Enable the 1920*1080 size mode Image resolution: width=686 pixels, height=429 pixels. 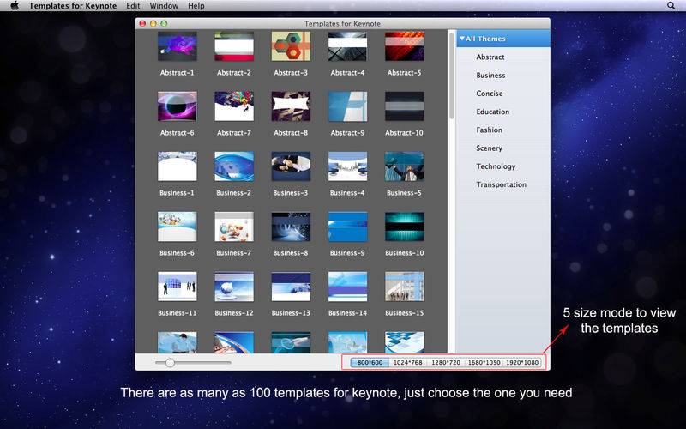pyautogui.click(x=522, y=362)
